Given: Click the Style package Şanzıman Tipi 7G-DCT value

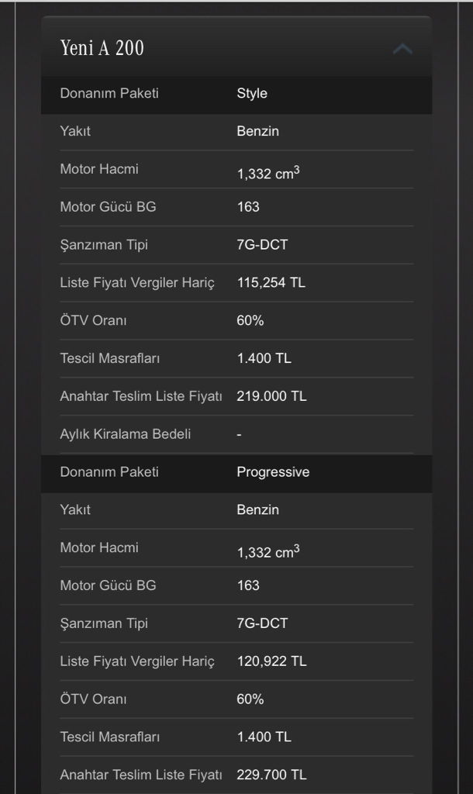Looking at the screenshot, I should click(x=262, y=244).
